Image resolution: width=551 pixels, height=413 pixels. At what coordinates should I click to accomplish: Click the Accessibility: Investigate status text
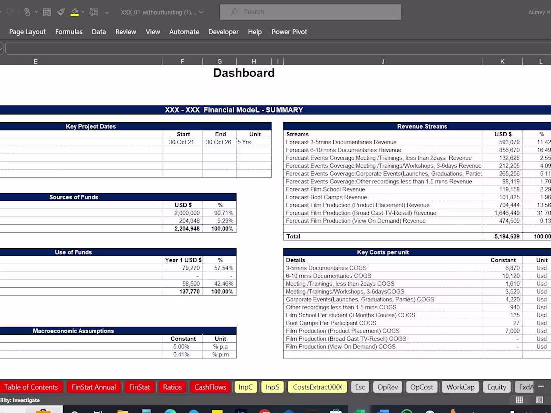click(20, 400)
